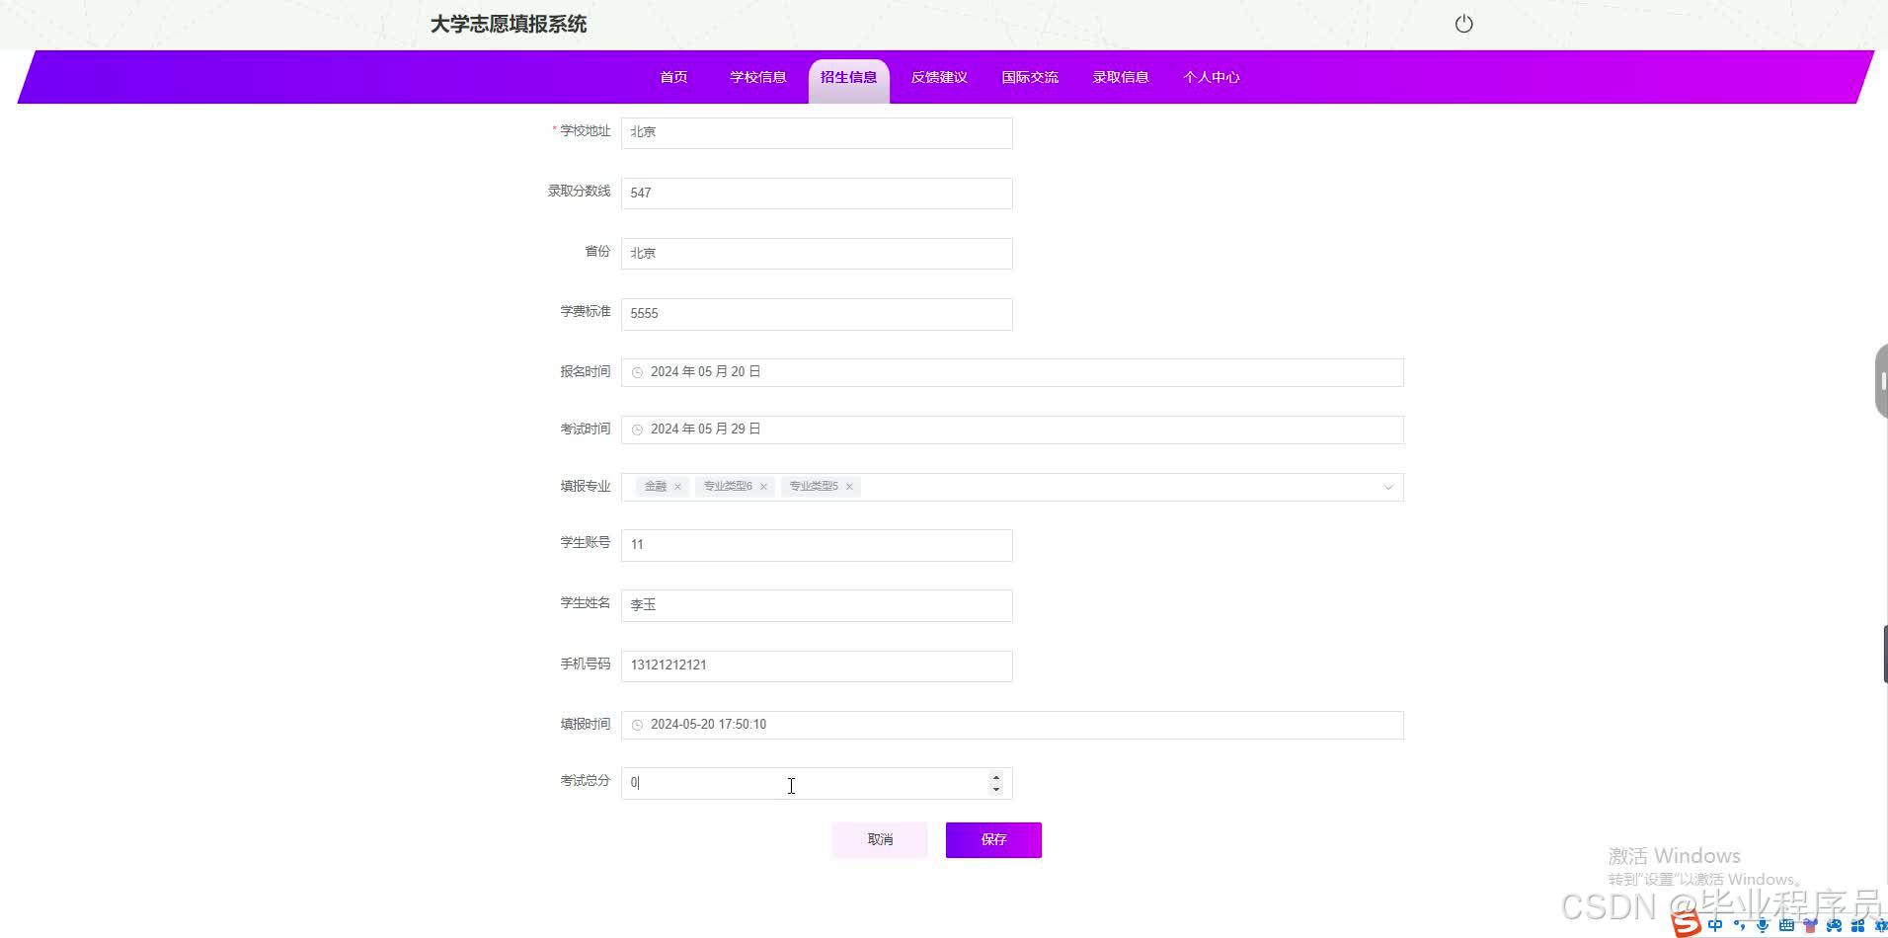Open the clock icon in 考试时间 field

638,429
